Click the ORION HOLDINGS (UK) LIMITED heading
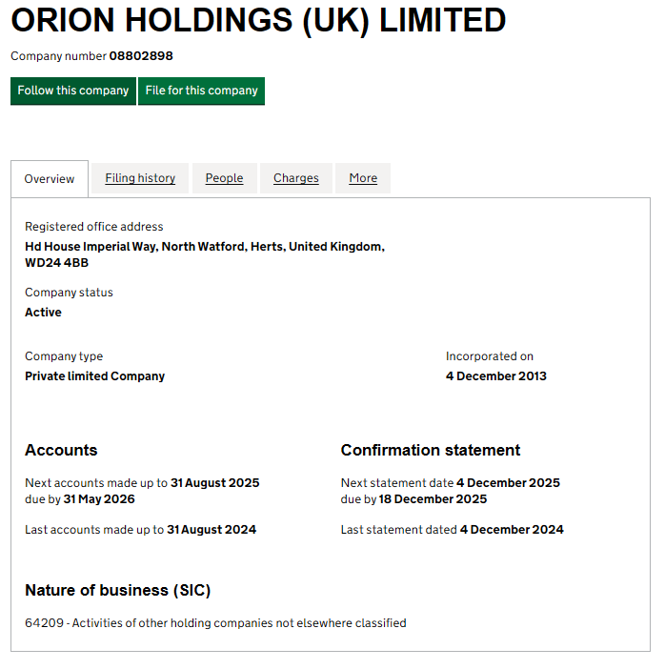 (258, 21)
